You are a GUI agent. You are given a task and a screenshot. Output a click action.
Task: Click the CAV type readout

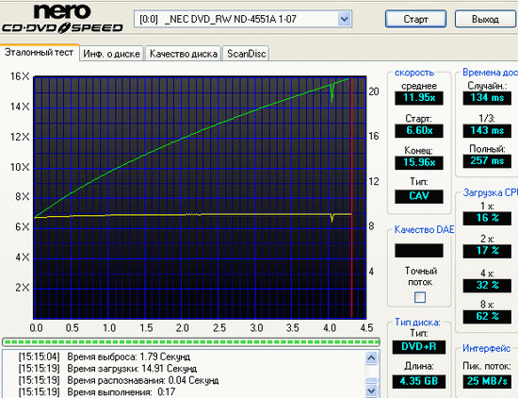click(419, 196)
